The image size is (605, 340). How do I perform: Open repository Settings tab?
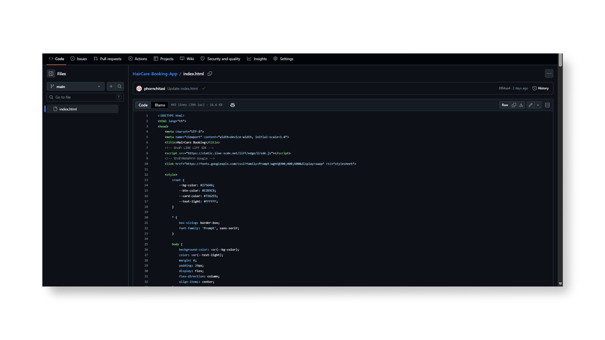point(283,58)
